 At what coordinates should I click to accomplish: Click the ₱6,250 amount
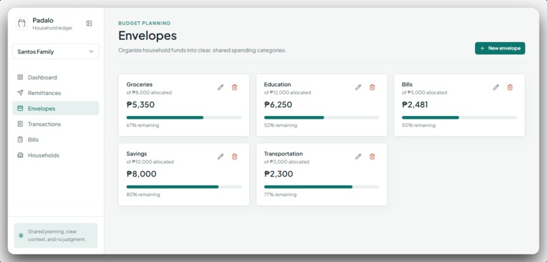coord(278,105)
